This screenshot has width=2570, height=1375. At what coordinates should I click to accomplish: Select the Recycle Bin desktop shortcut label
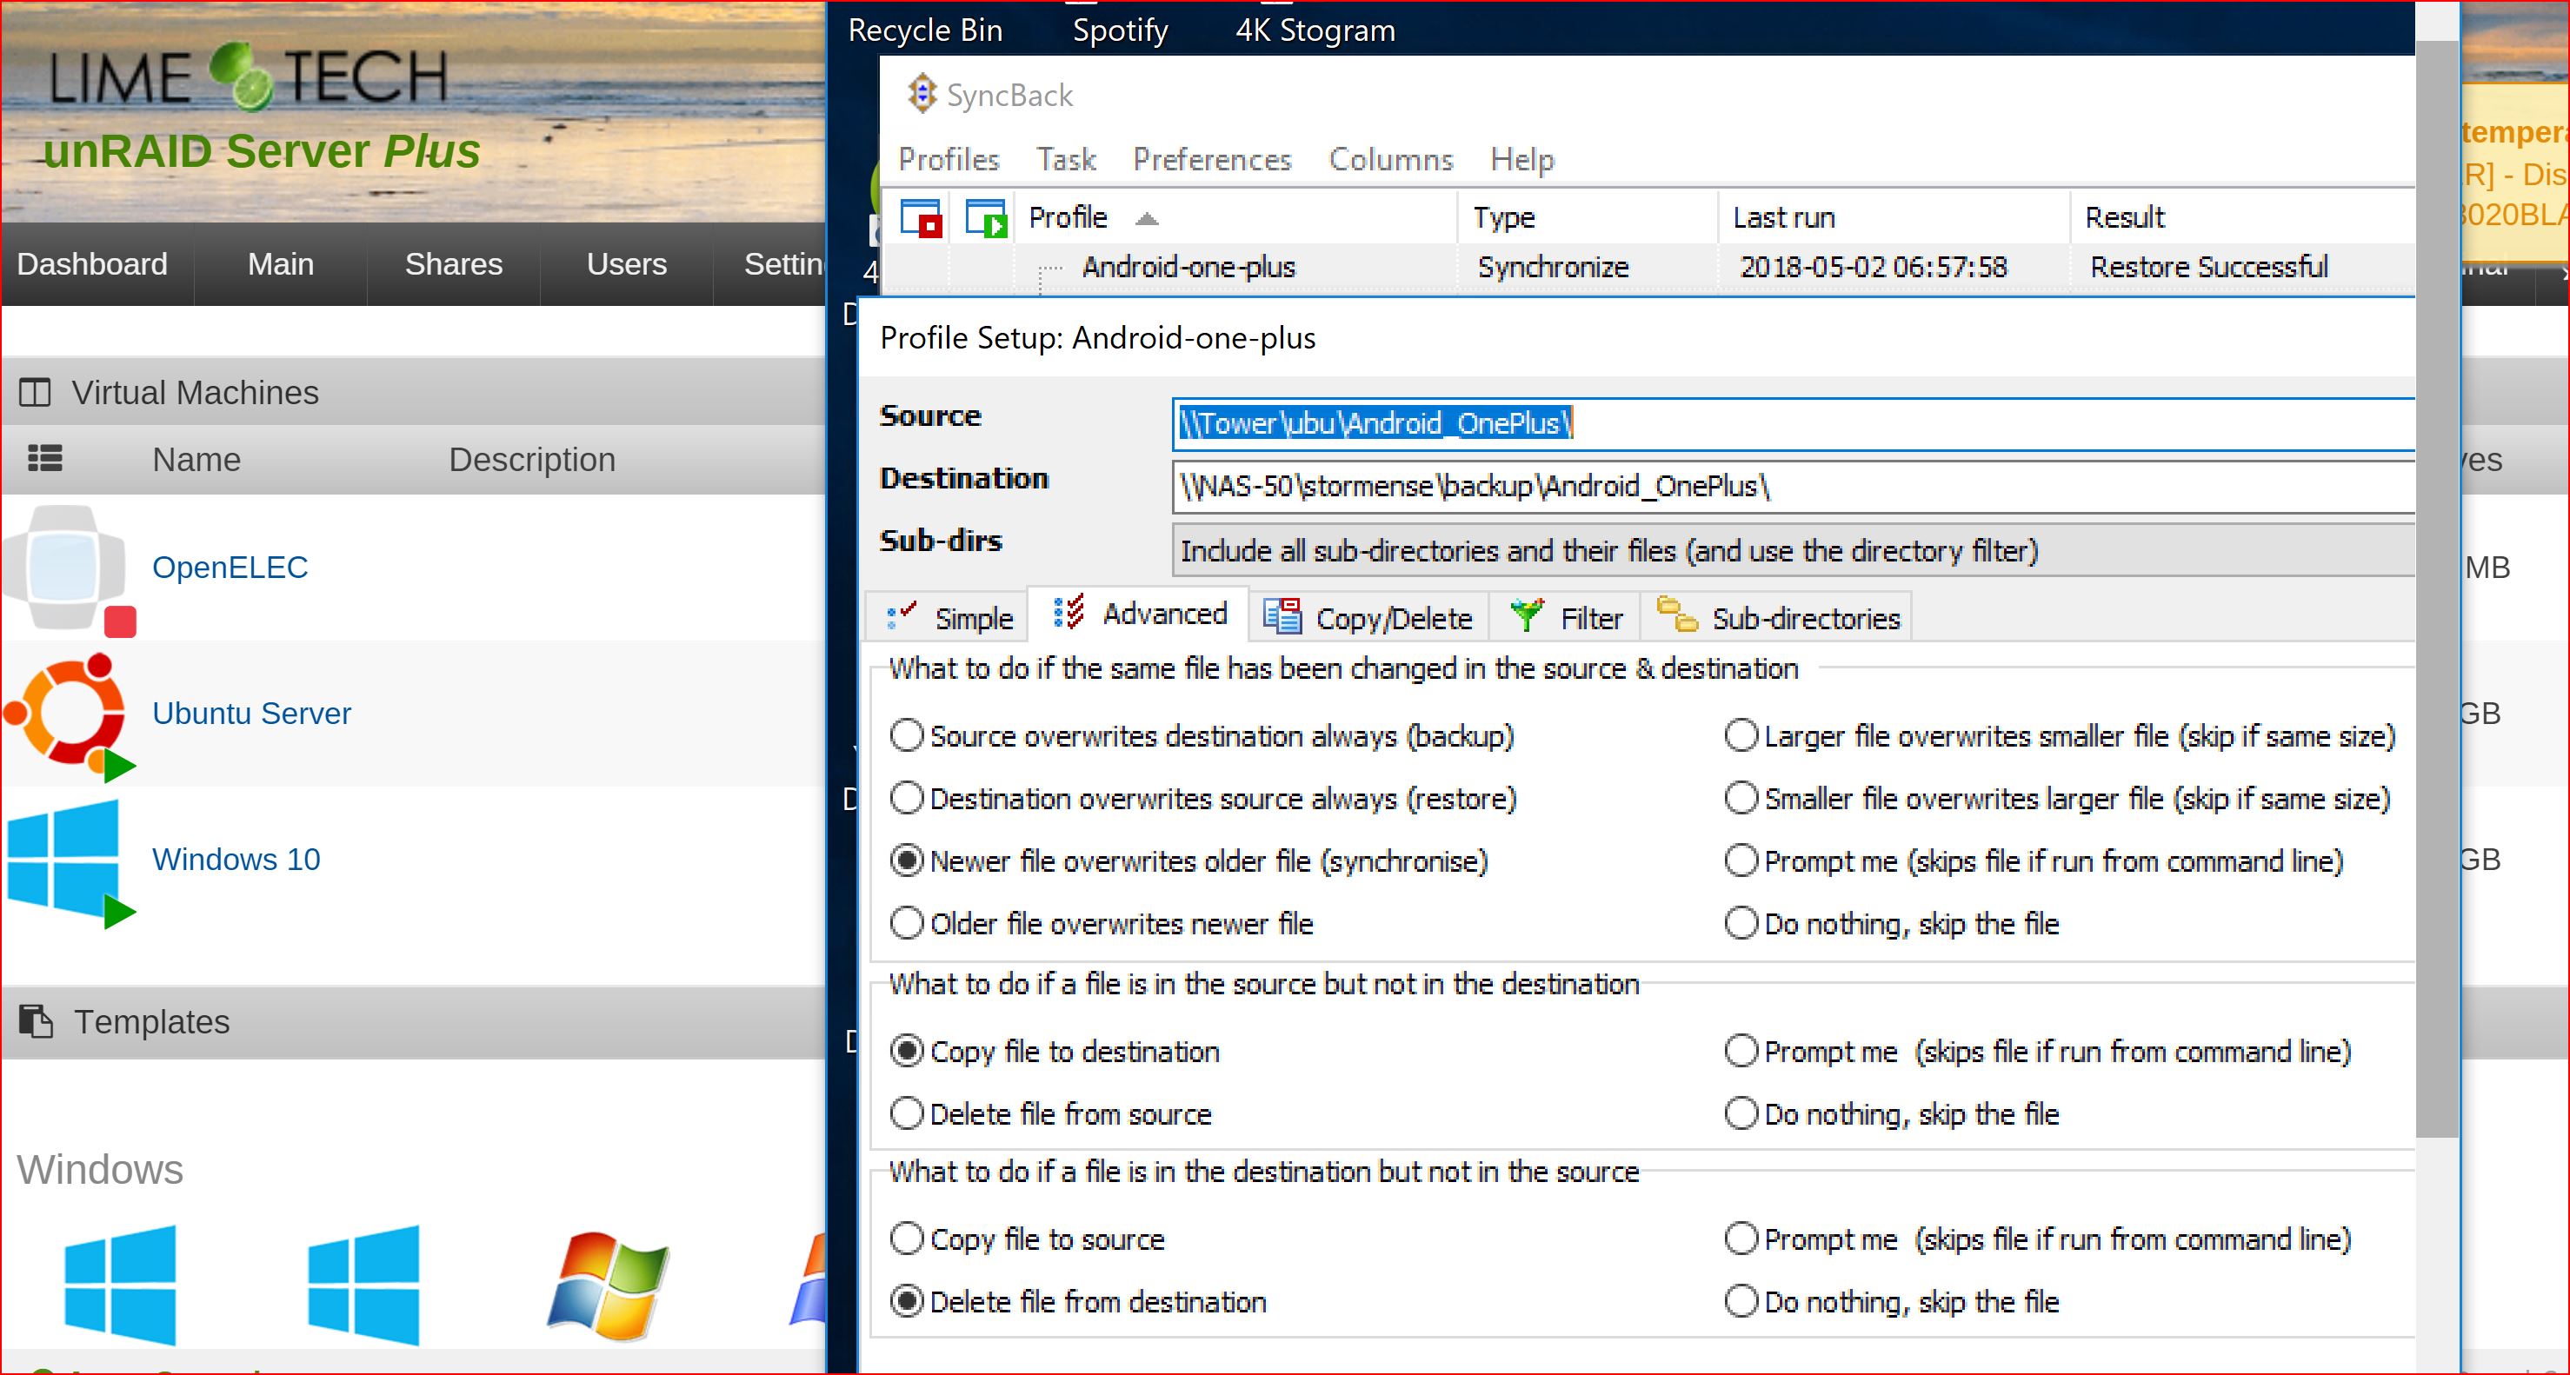[925, 30]
